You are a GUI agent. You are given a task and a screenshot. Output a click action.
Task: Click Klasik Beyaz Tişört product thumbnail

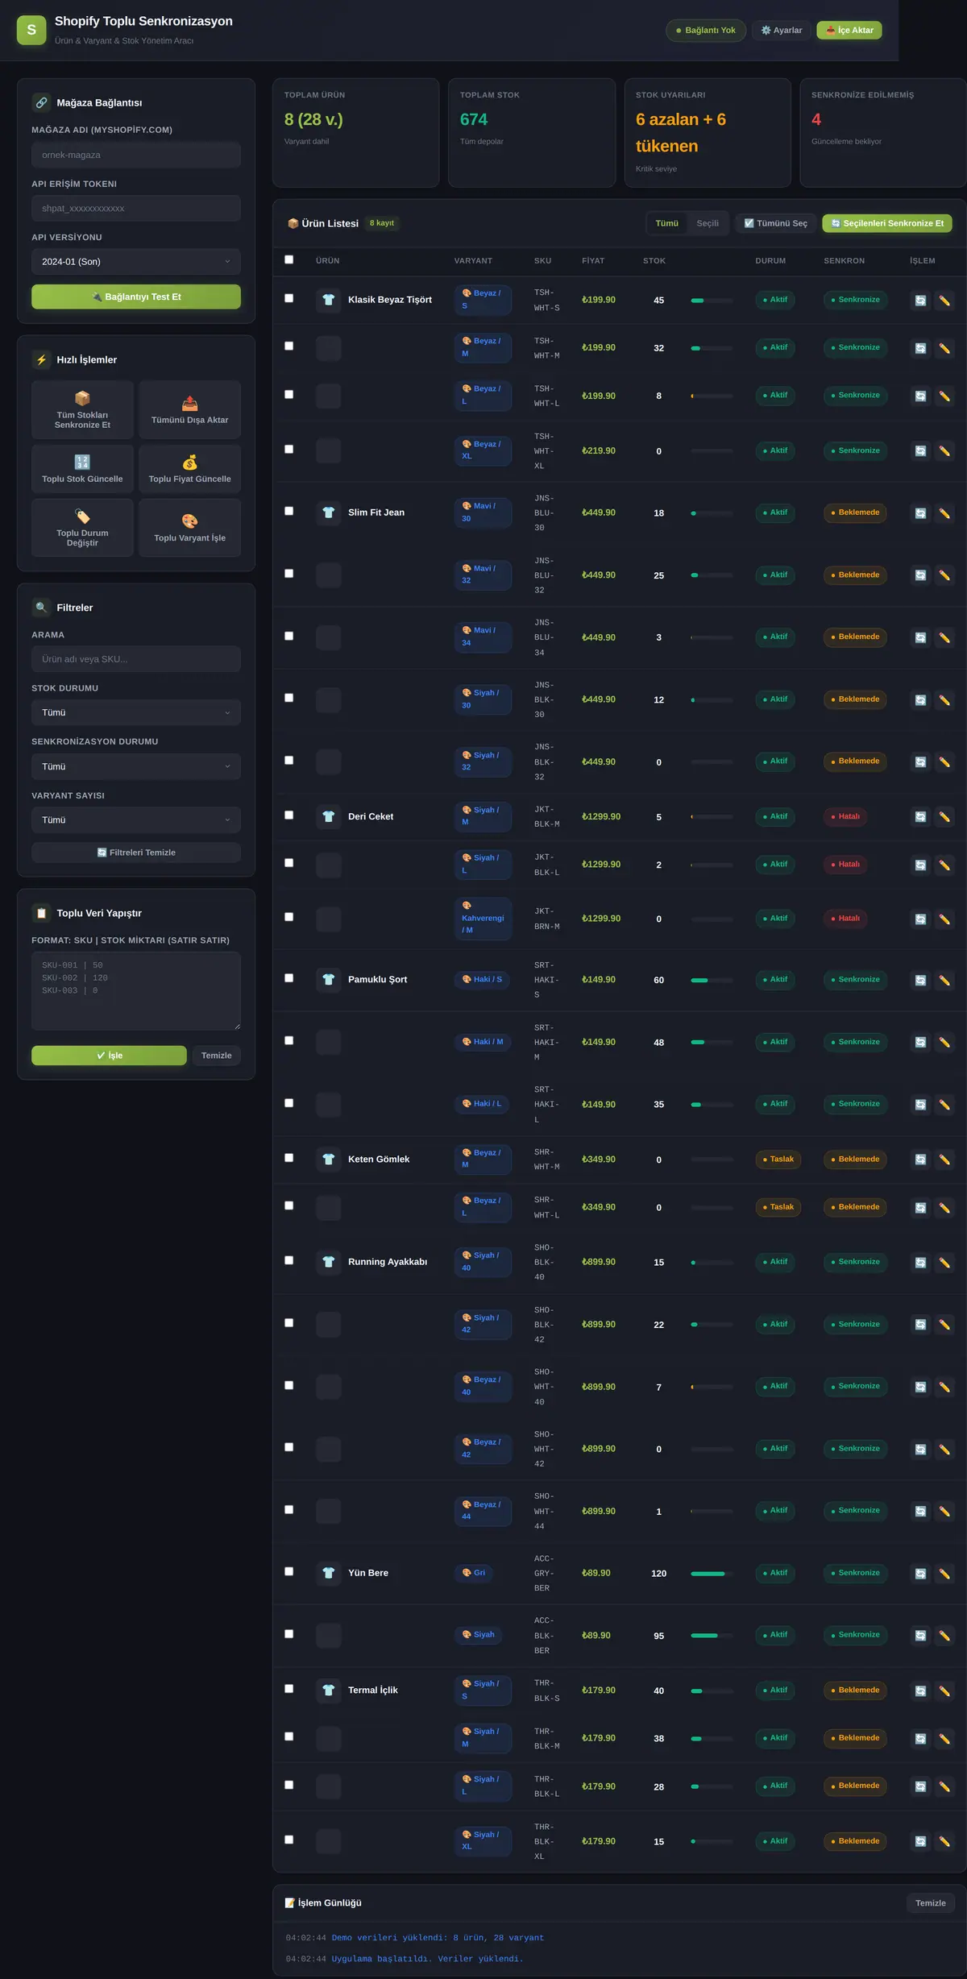click(328, 300)
